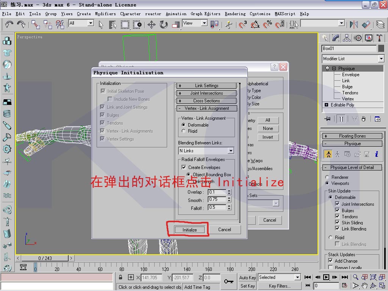This screenshot has width=388, height=291.
Task: Open Select by Name list tool
Action: (113, 25)
